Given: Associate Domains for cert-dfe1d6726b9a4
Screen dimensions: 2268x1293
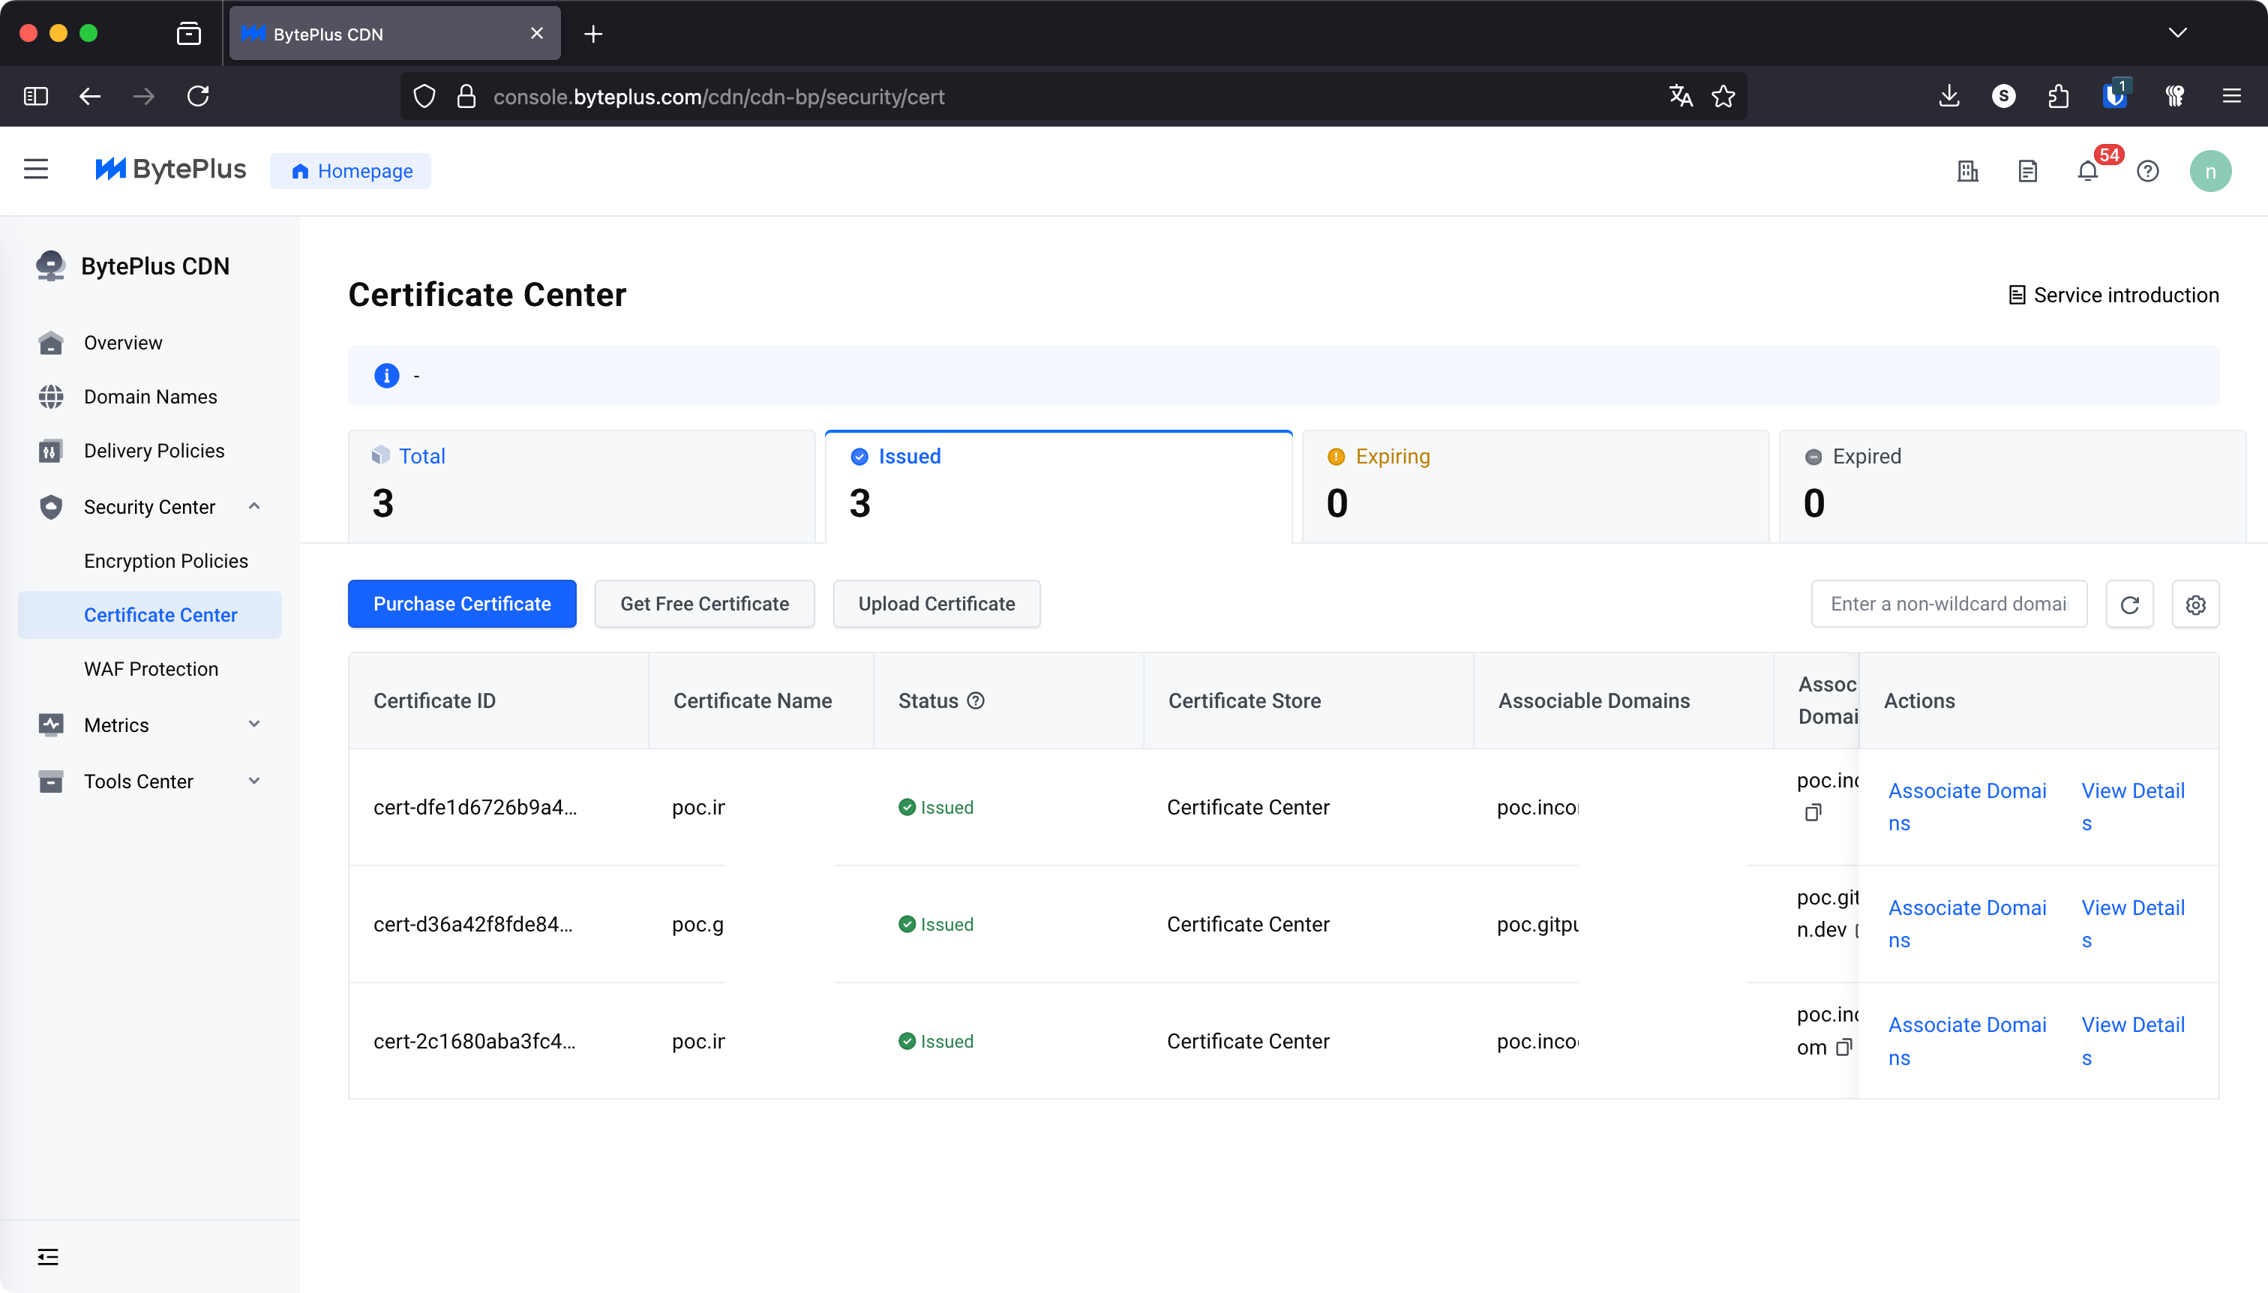Looking at the screenshot, I should 1967,807.
